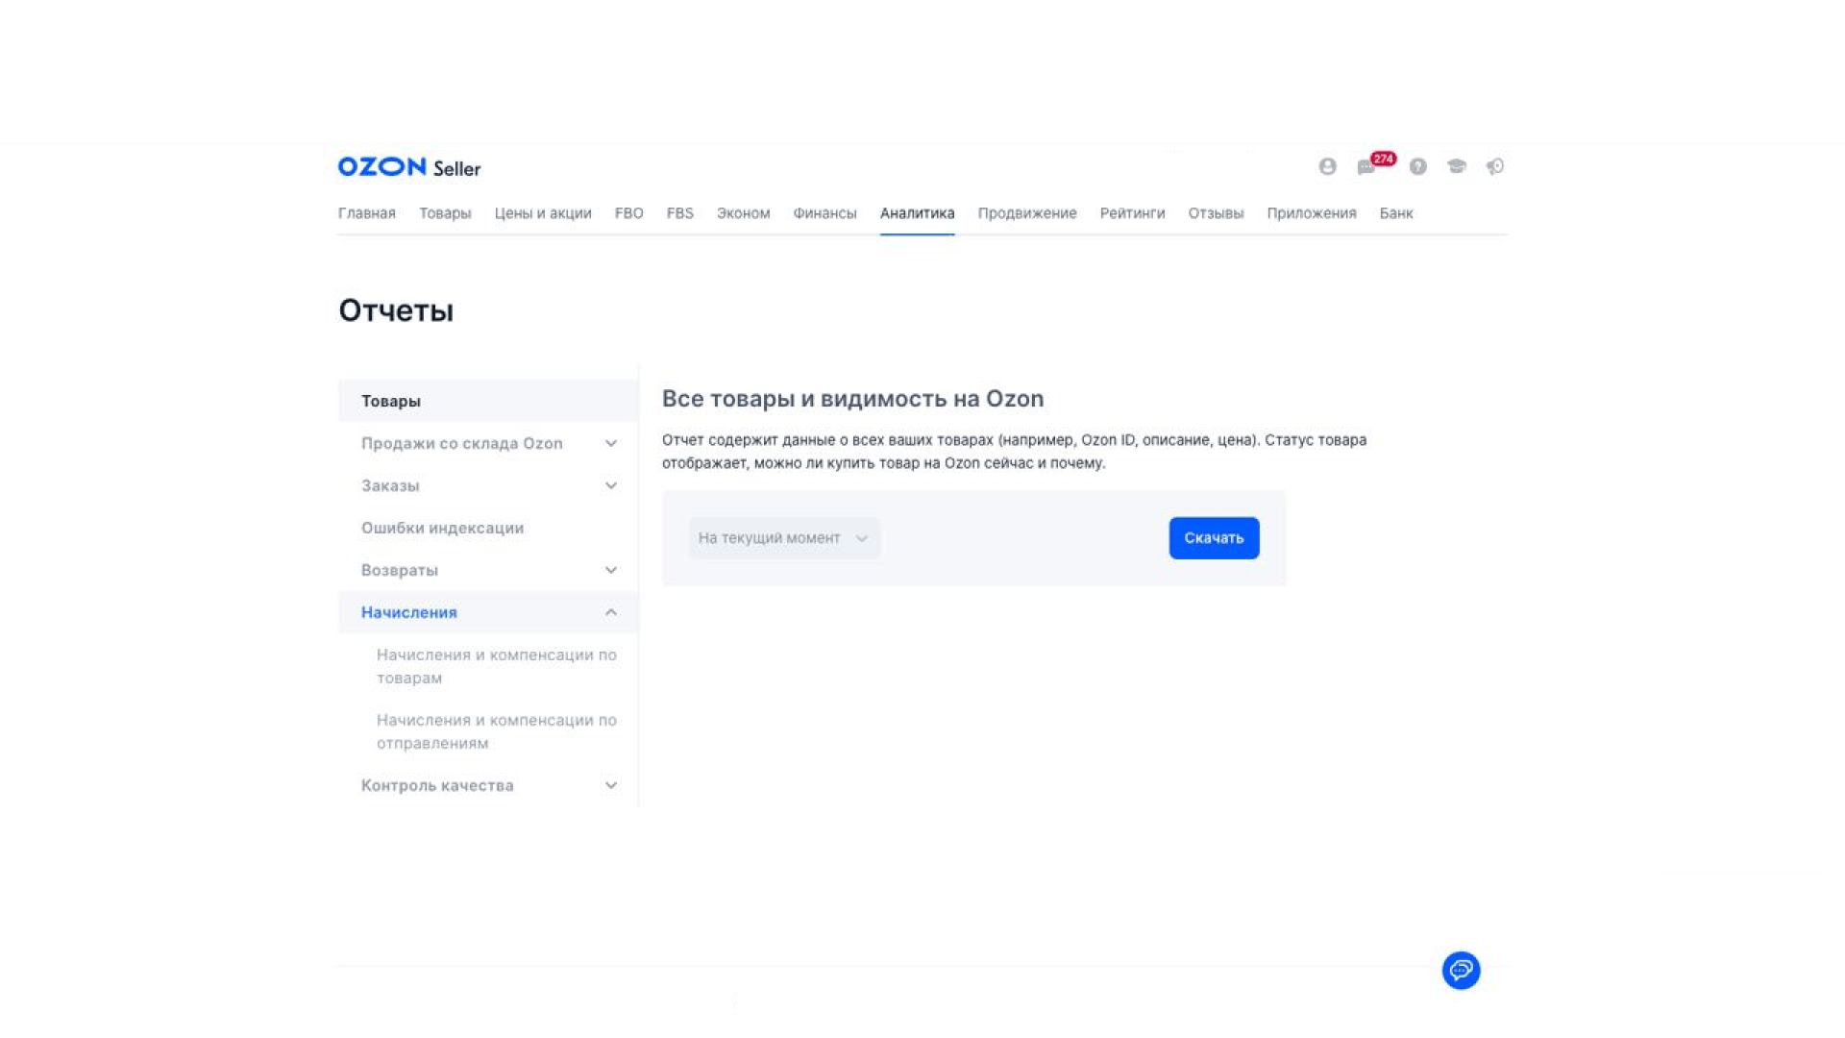Open messages icon with 274 badge
This screenshot has height=1038, width=1845.
[x=1375, y=164]
